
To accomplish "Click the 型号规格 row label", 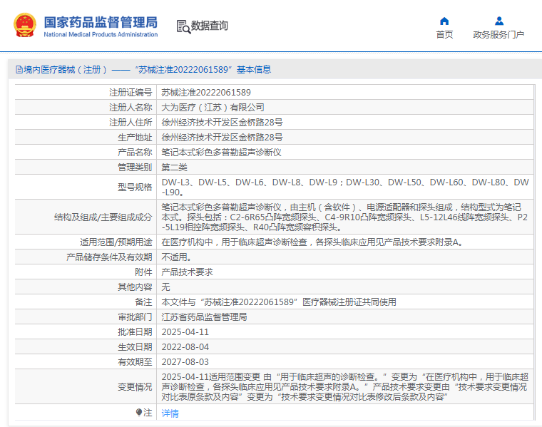I will (135, 187).
